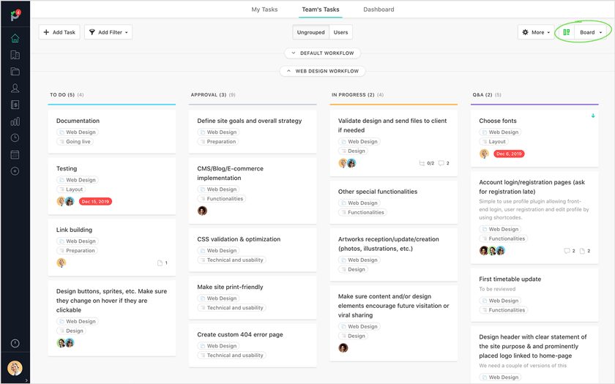Screen dimensions: 615x384
Task: Click Layout tag on Choose fonts card
Action: [493, 141]
